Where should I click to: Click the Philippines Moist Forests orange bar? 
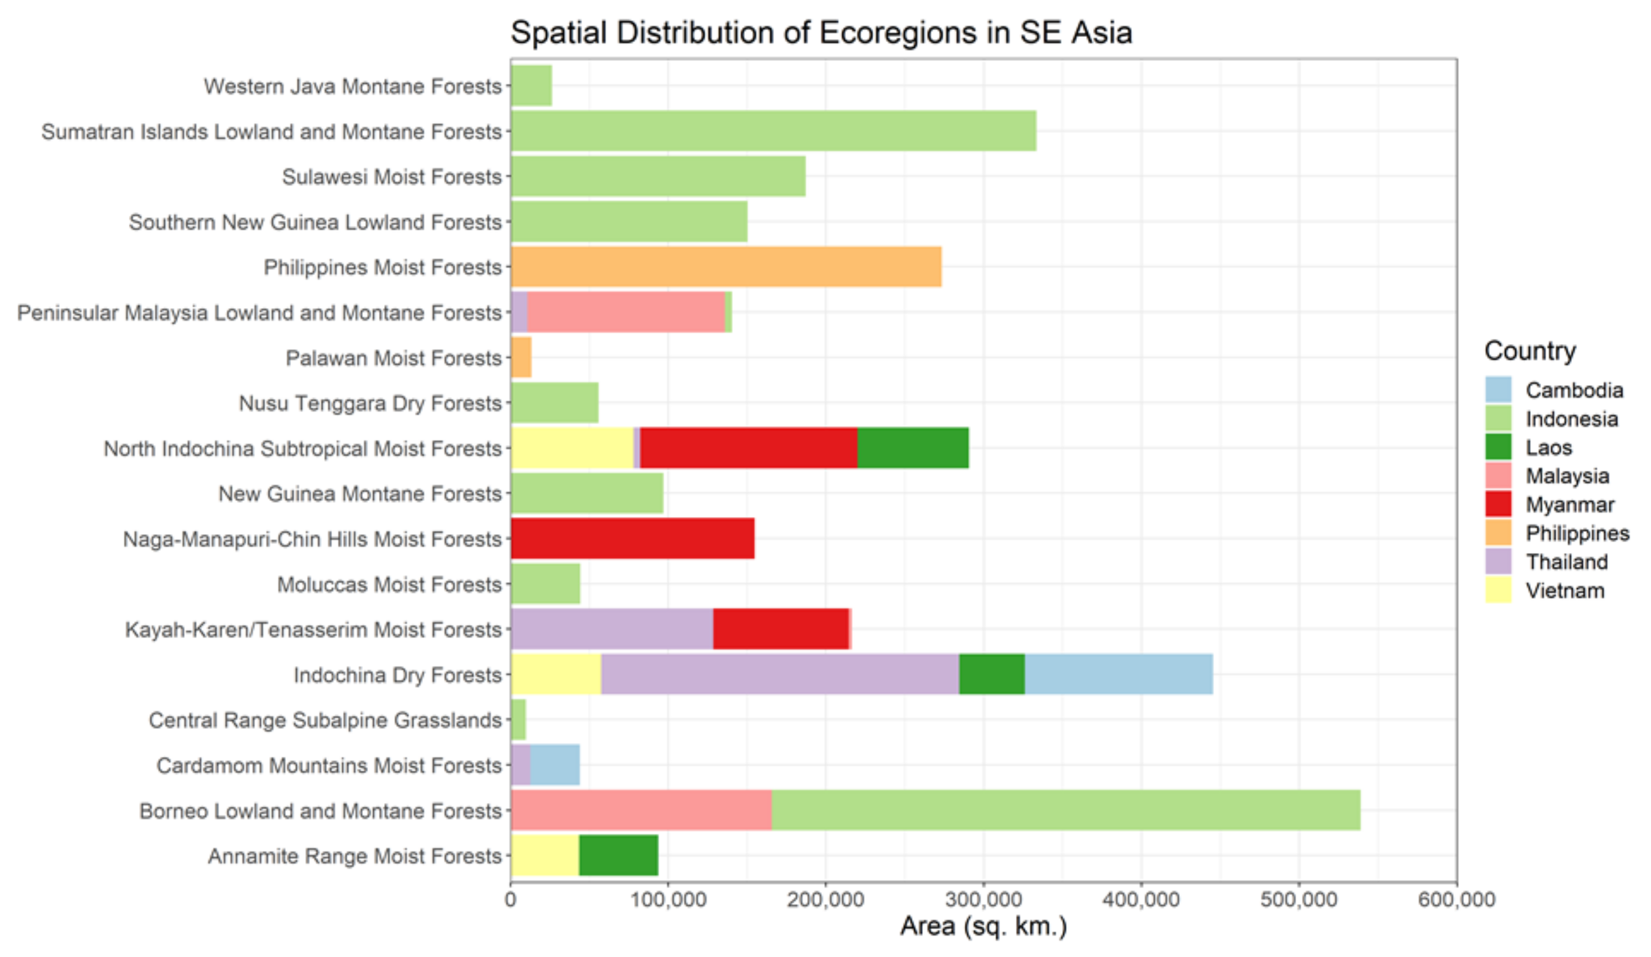[726, 266]
